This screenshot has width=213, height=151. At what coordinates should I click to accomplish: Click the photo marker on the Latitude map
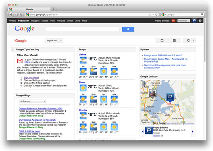click(153, 94)
